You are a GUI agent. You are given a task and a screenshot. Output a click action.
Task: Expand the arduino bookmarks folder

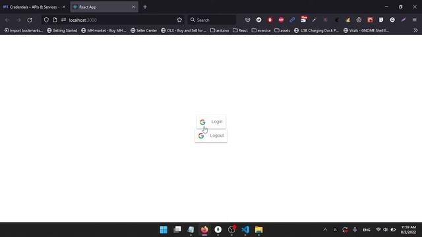click(220, 31)
